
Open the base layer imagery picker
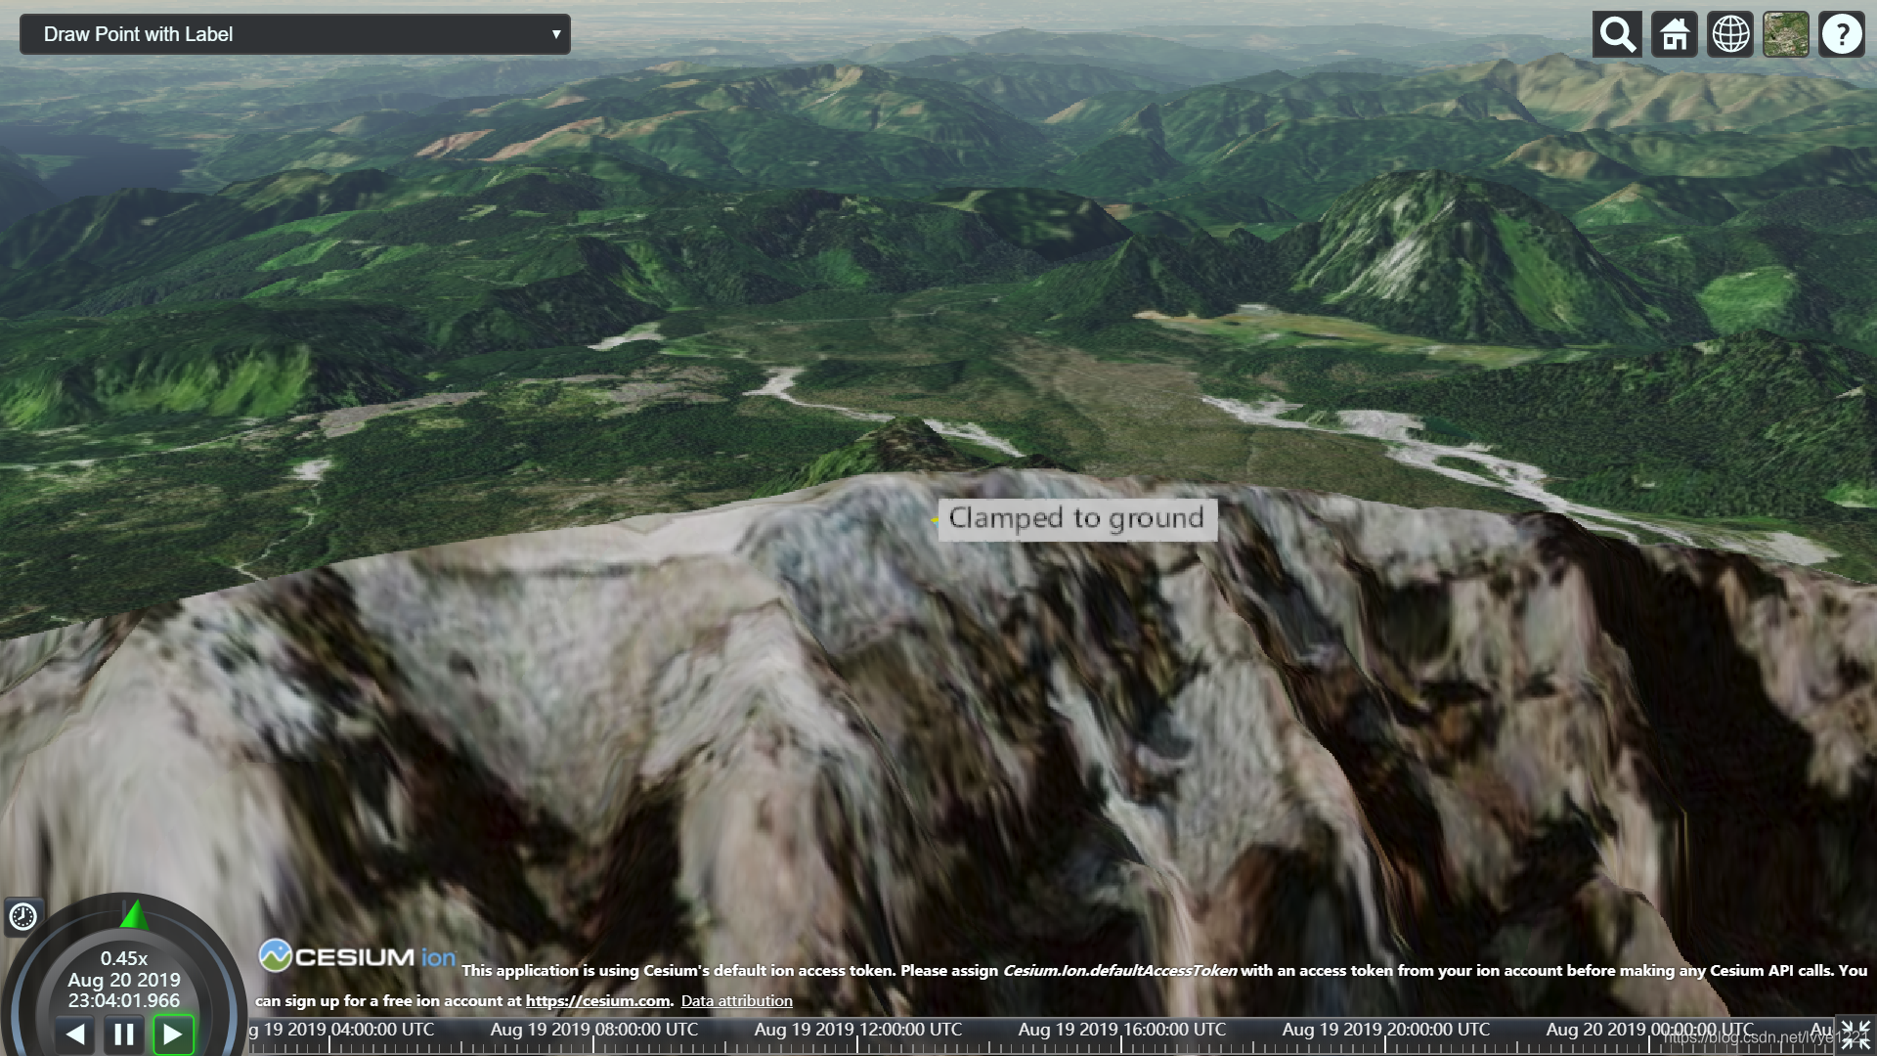[1786, 34]
